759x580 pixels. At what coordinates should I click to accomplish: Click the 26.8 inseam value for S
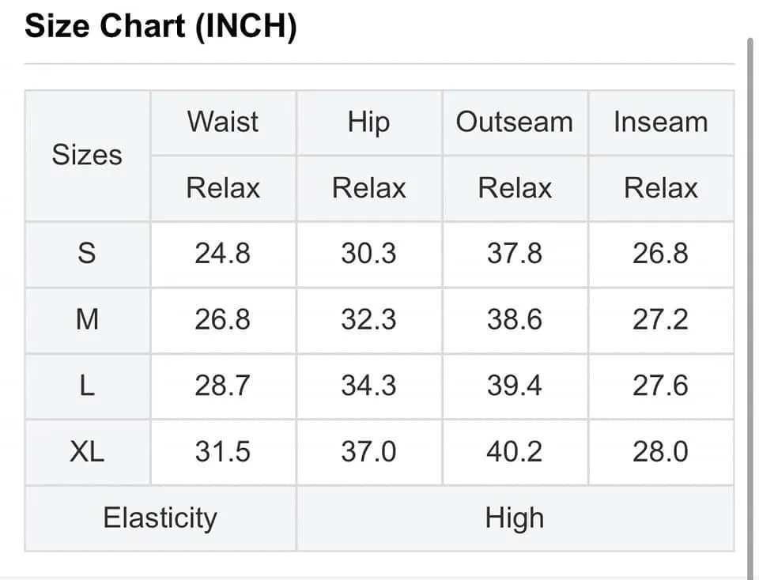tap(661, 254)
